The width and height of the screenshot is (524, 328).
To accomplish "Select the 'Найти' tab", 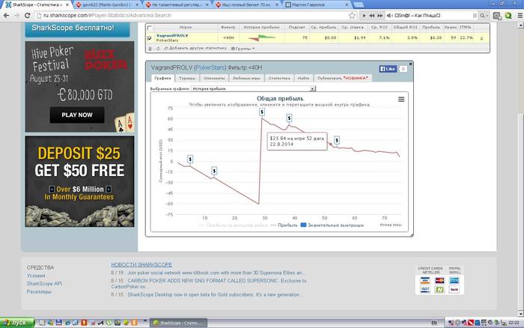I will [x=303, y=78].
